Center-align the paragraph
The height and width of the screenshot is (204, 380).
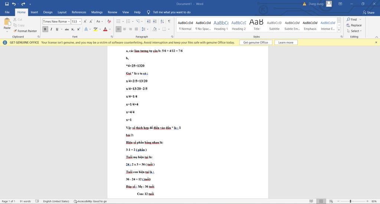pos(124,29)
